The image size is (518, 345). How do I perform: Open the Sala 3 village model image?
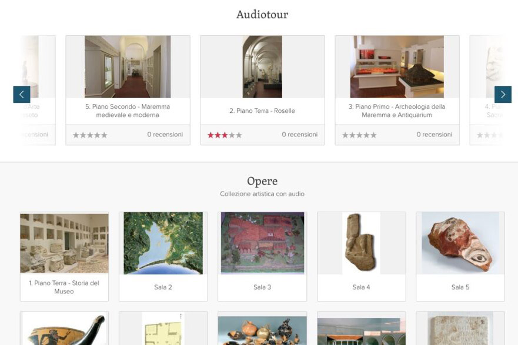pyautogui.click(x=262, y=243)
